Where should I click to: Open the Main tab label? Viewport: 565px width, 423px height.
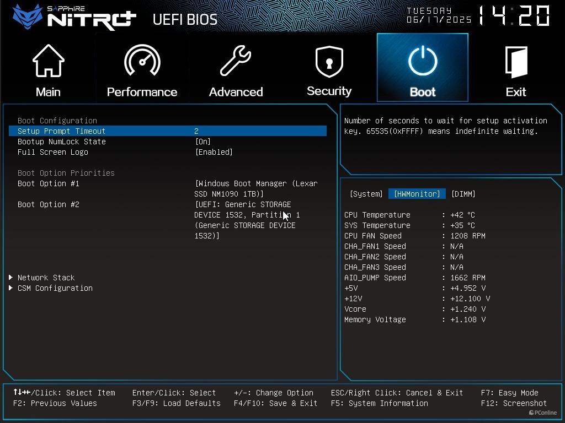(x=49, y=92)
